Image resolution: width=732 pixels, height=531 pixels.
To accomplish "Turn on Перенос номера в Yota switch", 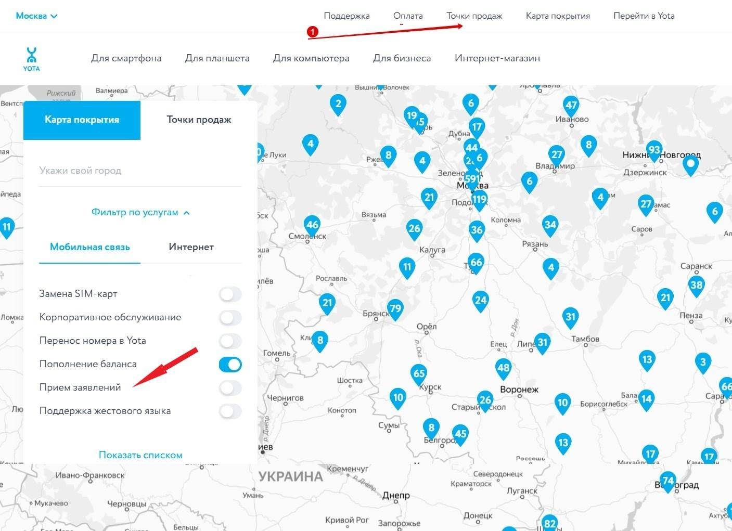I will 230,341.
